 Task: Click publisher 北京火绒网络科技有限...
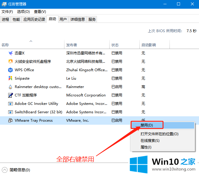[x=86, y=62]
